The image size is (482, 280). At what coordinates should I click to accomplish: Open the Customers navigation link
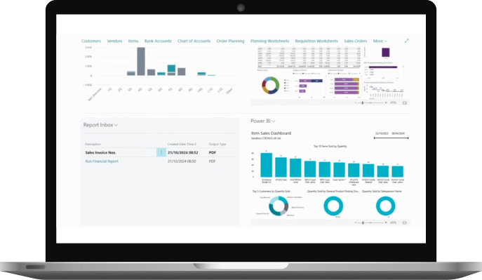[91, 41]
